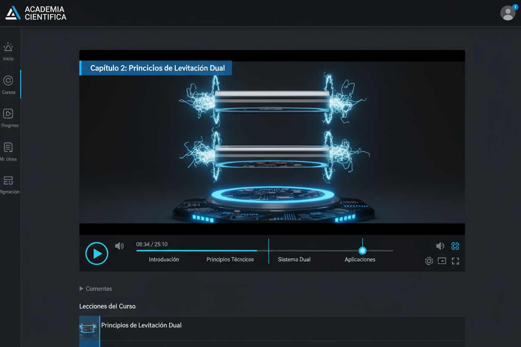
Task: Open the playback settings gear
Action: (429, 261)
